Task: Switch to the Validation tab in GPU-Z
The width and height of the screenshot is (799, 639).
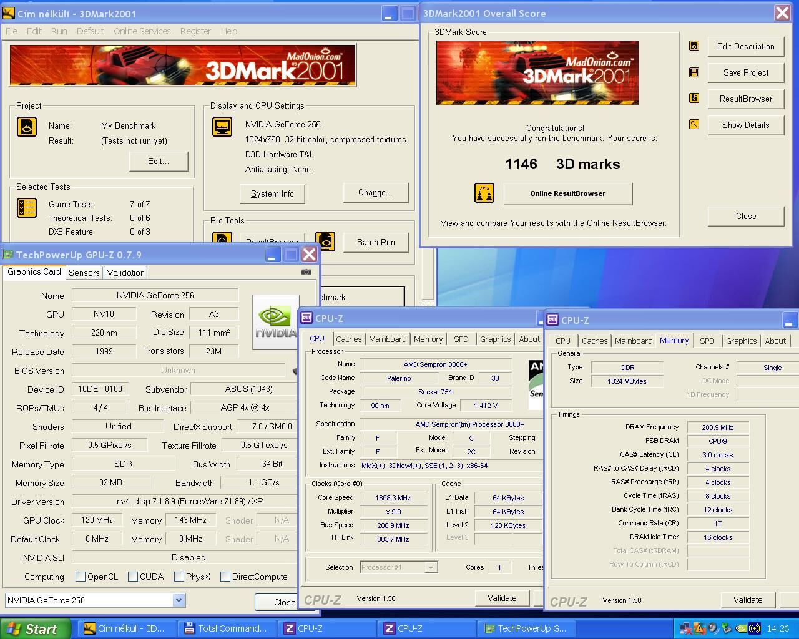Action: (x=125, y=273)
